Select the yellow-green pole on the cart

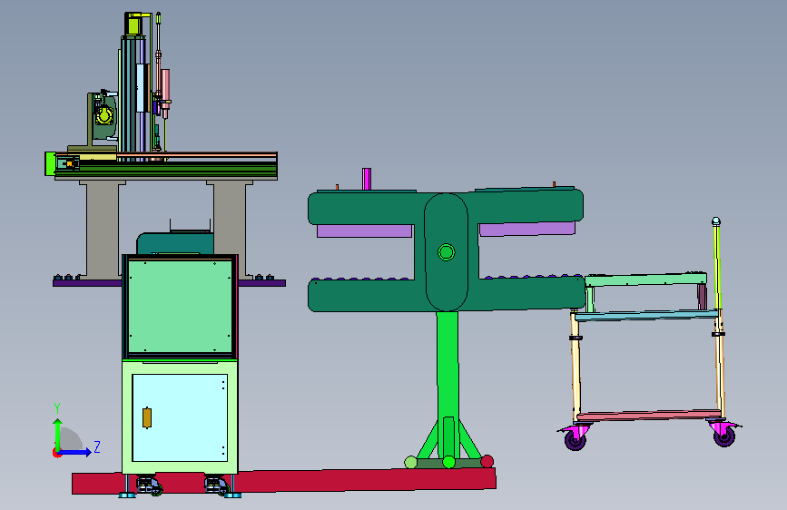pyautogui.click(x=717, y=266)
